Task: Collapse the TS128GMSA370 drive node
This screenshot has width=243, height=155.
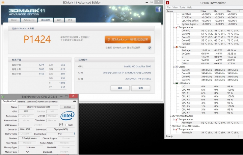Action: pyautogui.click(x=170, y=116)
